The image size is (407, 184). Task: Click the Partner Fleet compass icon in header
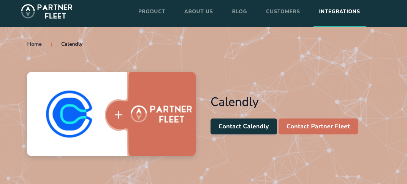[x=28, y=11]
